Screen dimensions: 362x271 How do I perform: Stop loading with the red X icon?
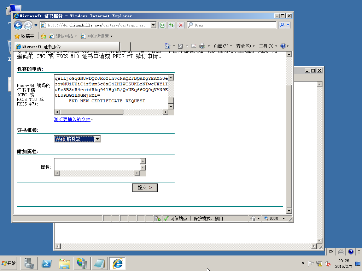[x=181, y=25]
